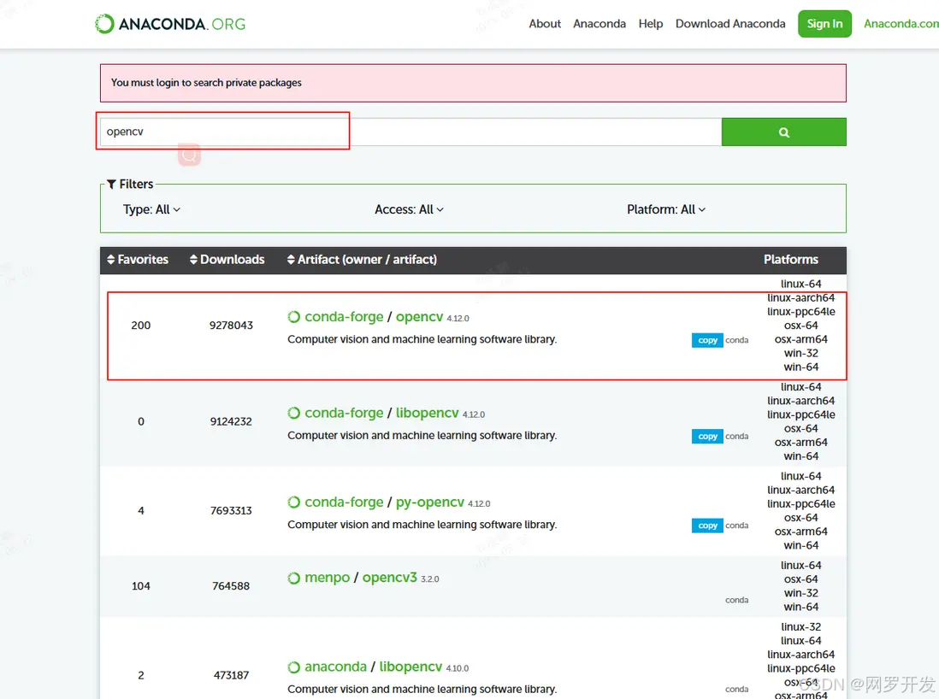Go to Download Anaconda
Viewport: 939px width, 699px height.
click(730, 24)
